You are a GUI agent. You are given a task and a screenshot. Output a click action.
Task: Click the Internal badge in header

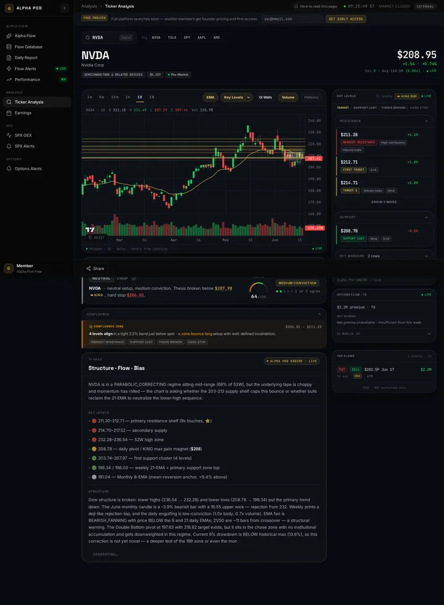click(x=425, y=6)
